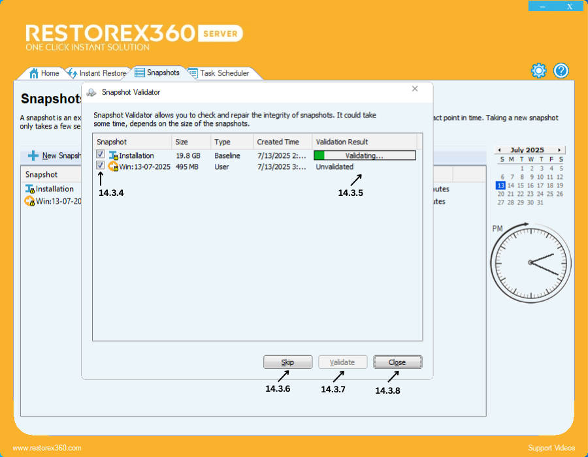Screen dimensions: 588x457
Task: Click the Validating progress bar
Action: (365, 155)
